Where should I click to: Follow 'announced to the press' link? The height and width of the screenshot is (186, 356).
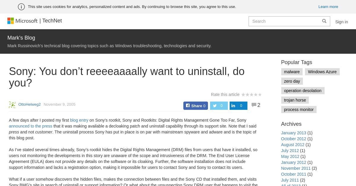pos(31,126)
